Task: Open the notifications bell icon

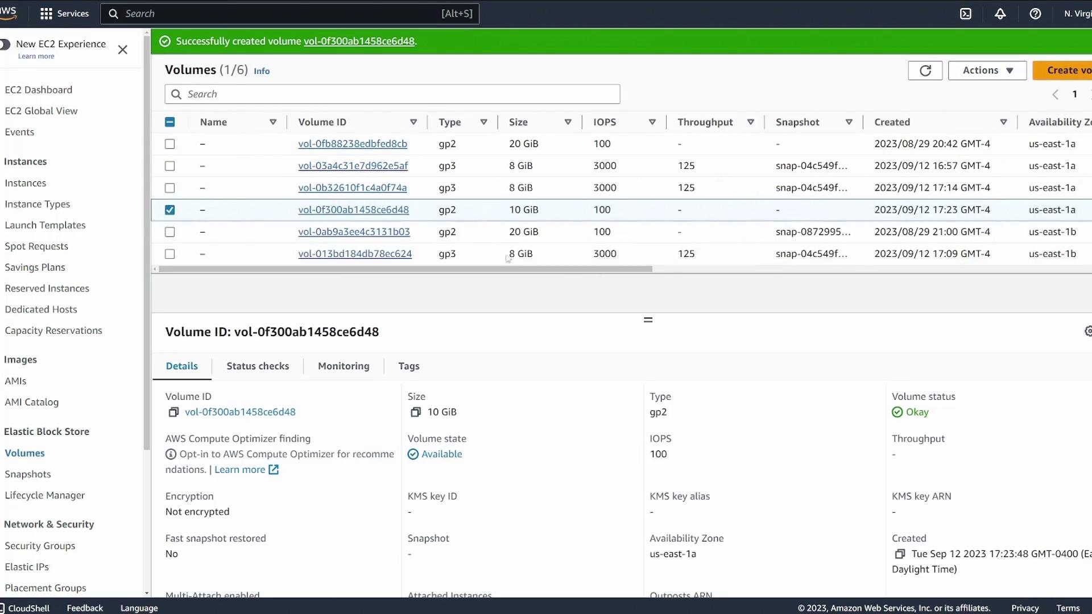Action: (1000, 14)
